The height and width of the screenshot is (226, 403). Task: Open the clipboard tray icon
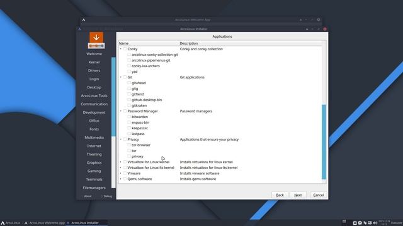click(355, 223)
